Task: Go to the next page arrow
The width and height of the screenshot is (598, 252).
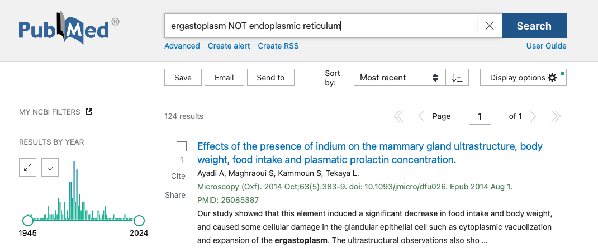Action: coord(533,116)
